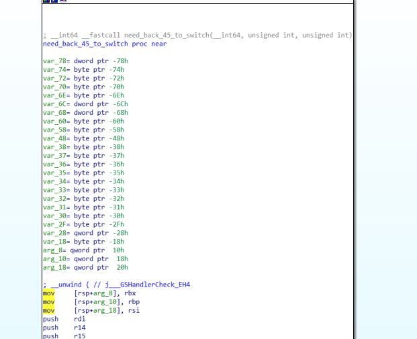Select var_72 byte ptr -72h line
Screen dimensions: 417x339
pos(83,78)
